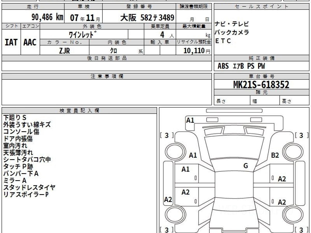Select inspector note タッチP跡

pos(18,167)
